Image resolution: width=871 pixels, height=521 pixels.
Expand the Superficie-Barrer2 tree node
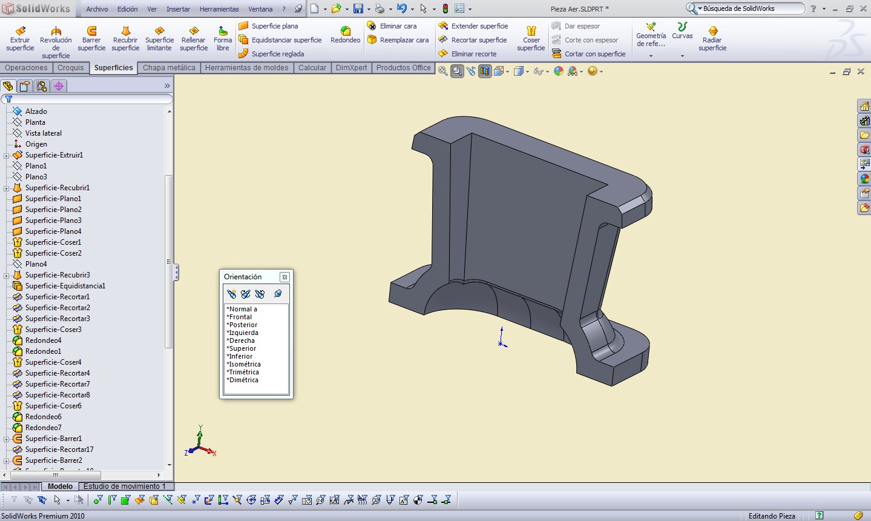[7, 461]
